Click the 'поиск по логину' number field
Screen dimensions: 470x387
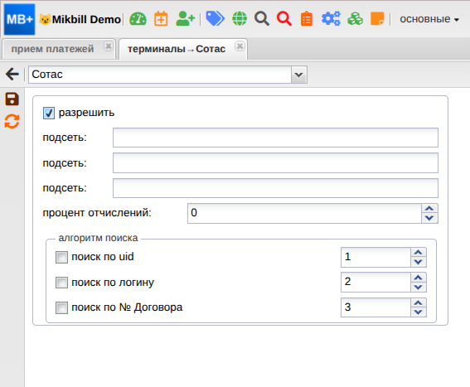(376, 283)
